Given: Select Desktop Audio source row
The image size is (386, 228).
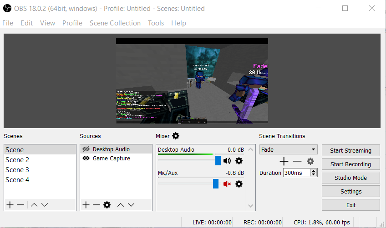Looking at the screenshot, I should pyautogui.click(x=116, y=149).
